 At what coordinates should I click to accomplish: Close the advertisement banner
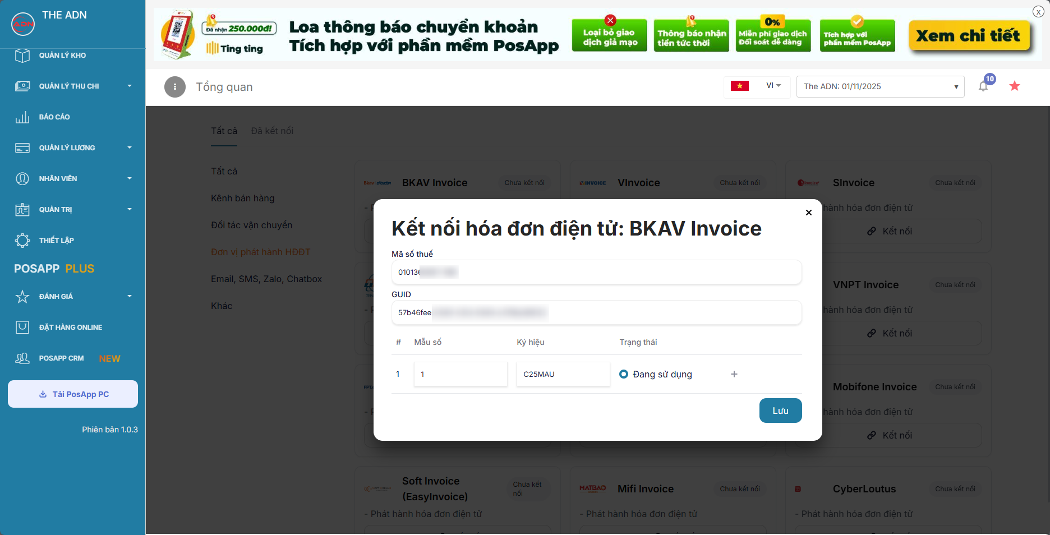[1038, 12]
